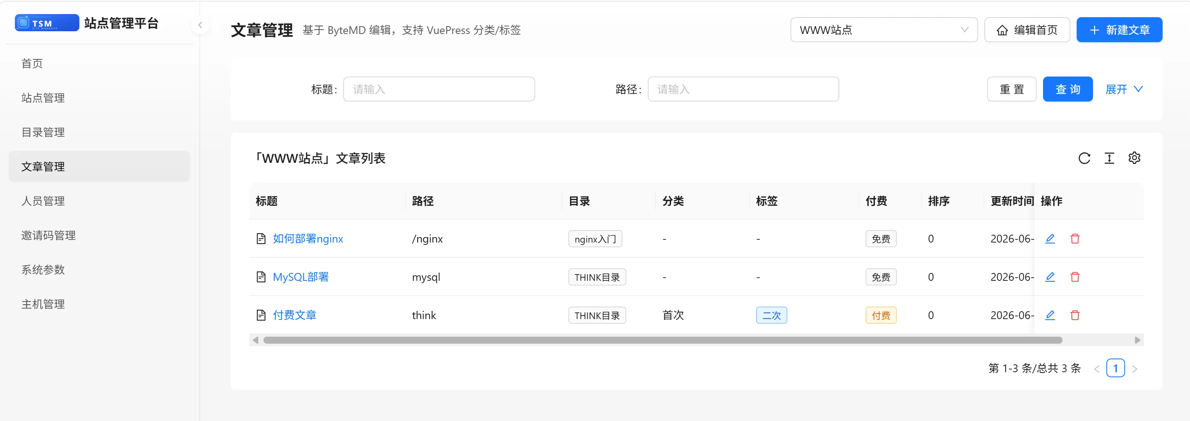Image resolution: width=1190 pixels, height=421 pixels.
Task: Open 站点管理 in the sidebar
Action: tap(99, 98)
